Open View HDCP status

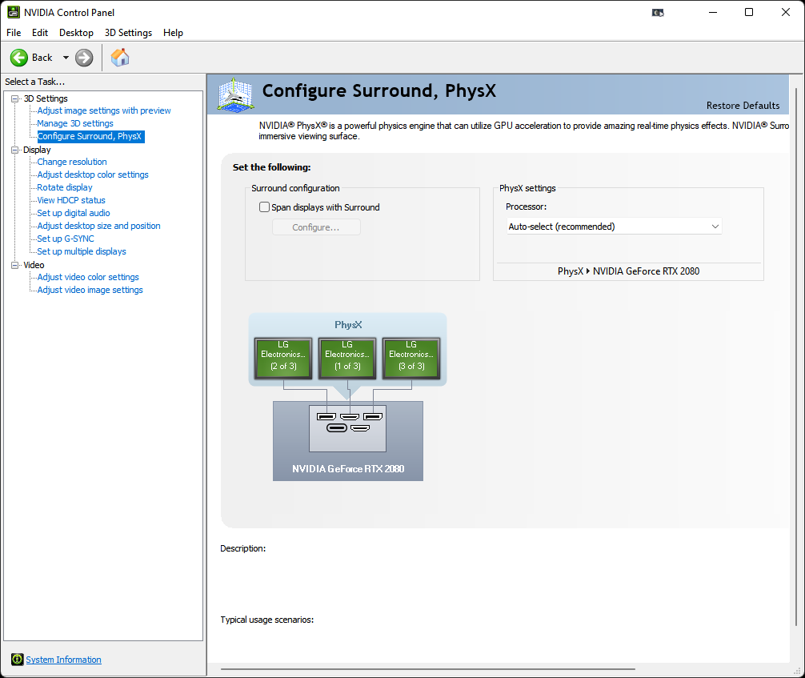tap(71, 200)
